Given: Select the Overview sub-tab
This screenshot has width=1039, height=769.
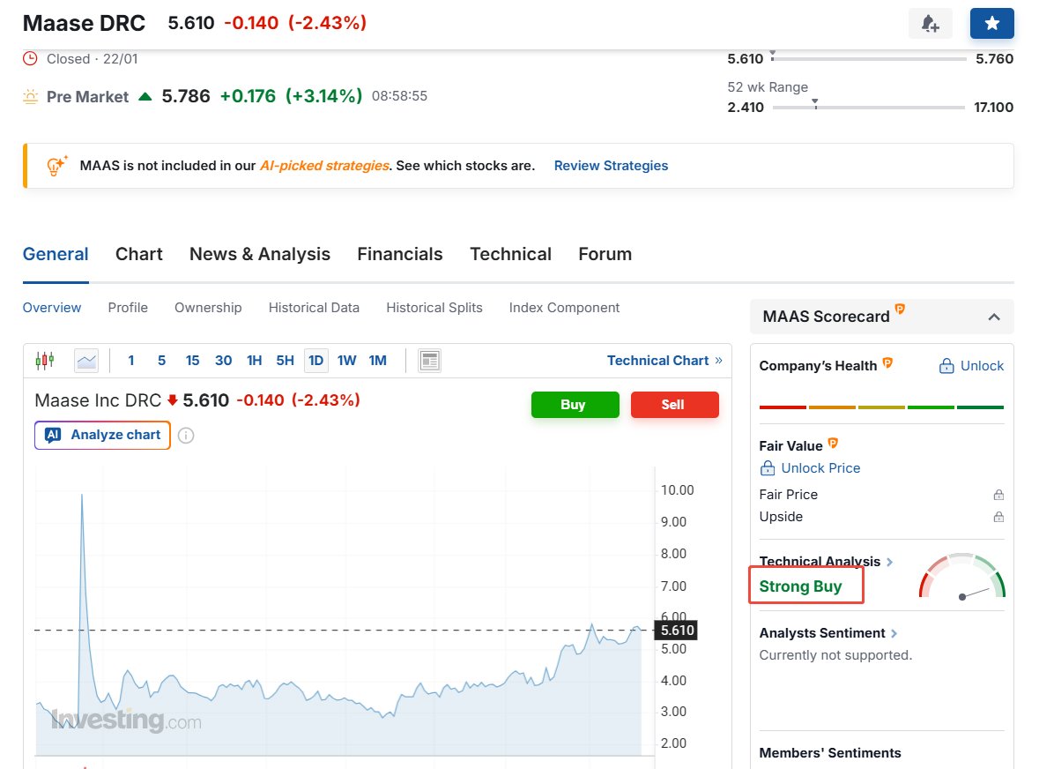Looking at the screenshot, I should point(52,308).
